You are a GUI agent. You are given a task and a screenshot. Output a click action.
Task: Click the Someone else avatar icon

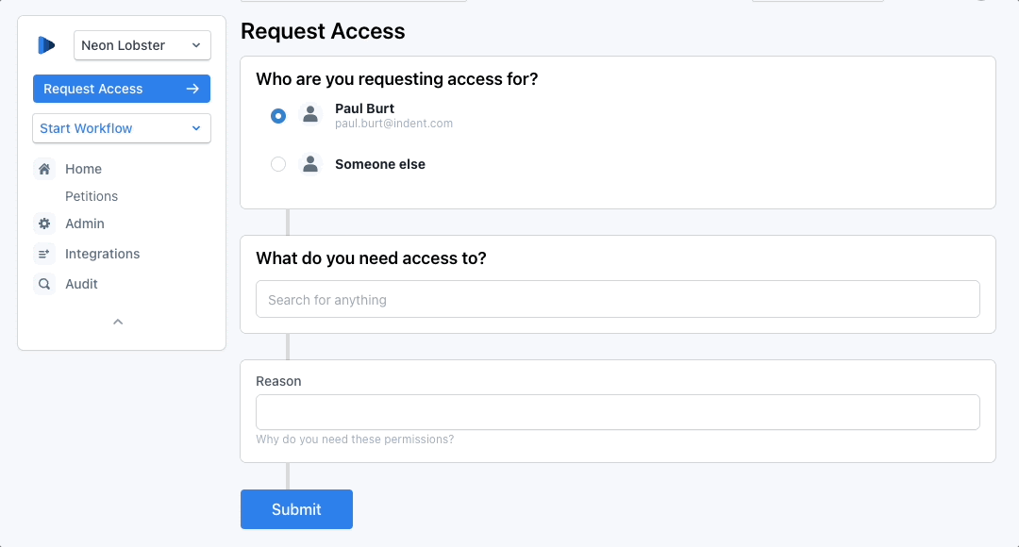(x=310, y=164)
